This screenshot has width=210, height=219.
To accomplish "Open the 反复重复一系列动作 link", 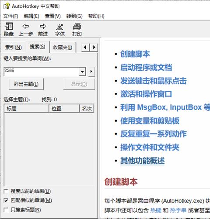I will point(154,134).
